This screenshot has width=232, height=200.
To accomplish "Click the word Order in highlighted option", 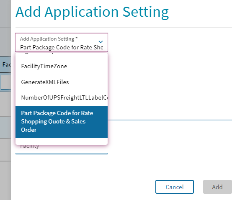I will 29,130.
